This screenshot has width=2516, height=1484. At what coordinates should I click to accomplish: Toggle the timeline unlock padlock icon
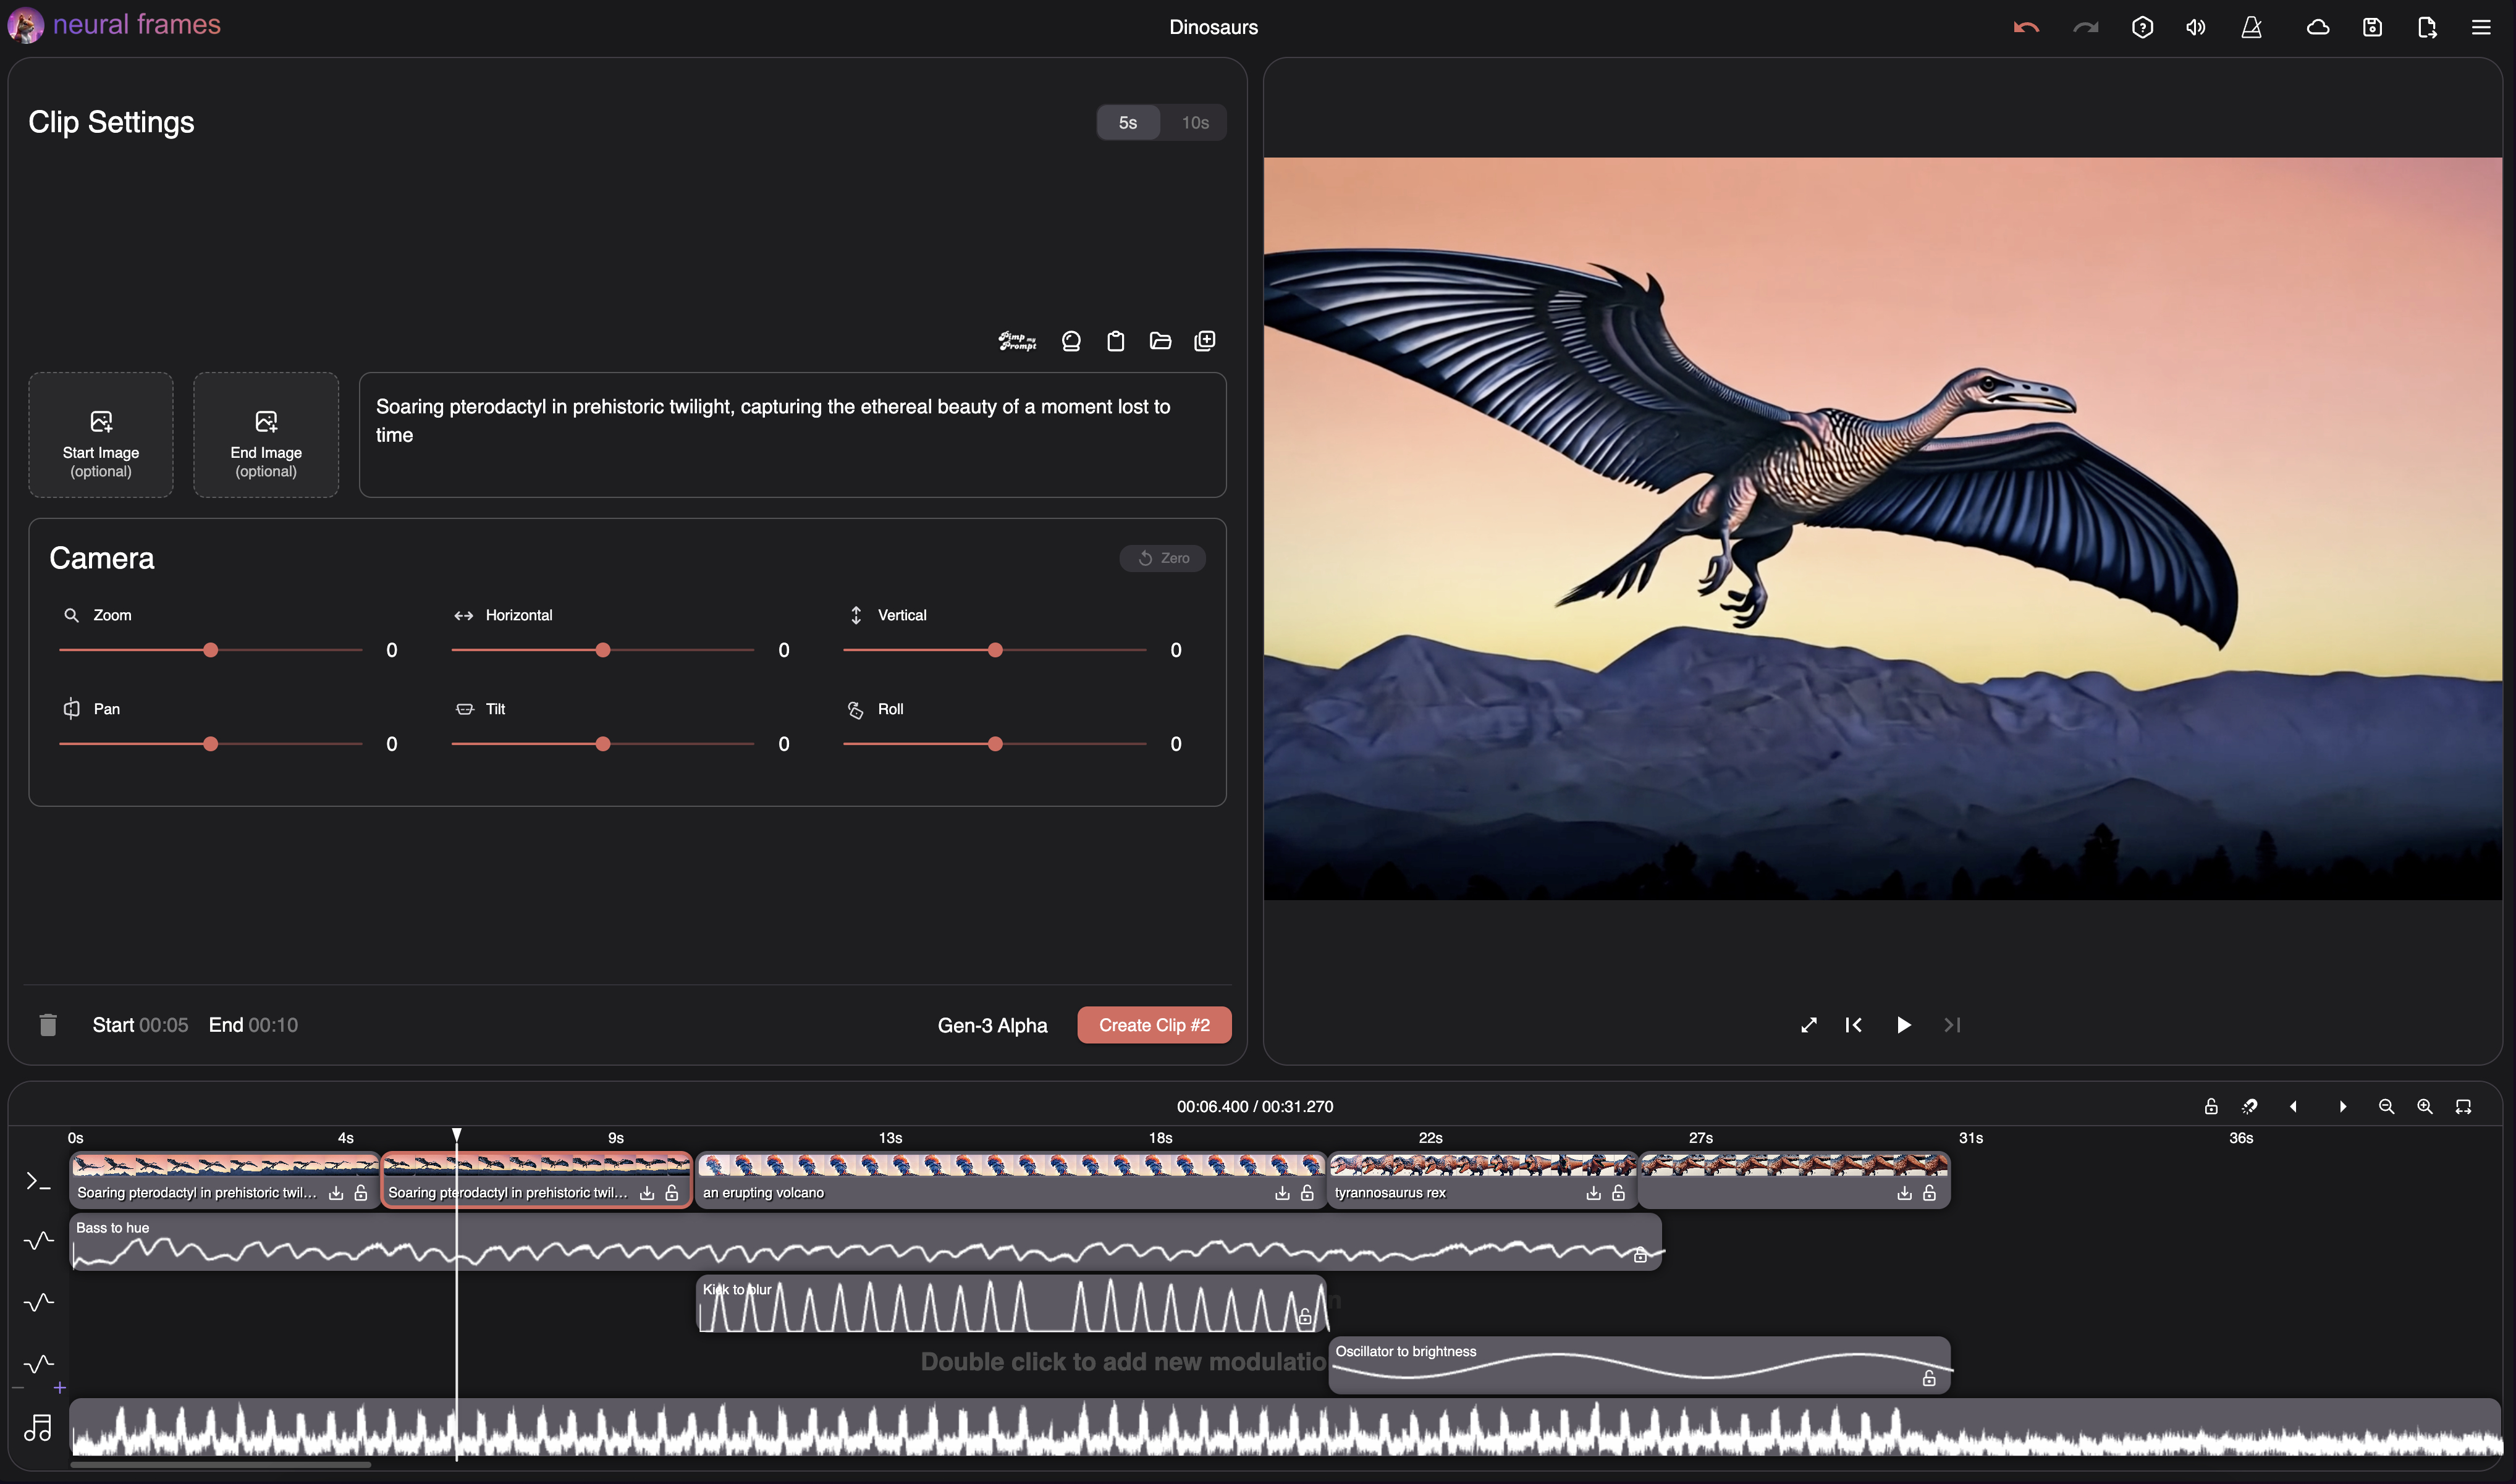click(x=2210, y=1106)
